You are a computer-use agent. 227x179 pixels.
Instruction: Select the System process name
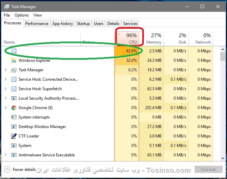click(x=25, y=146)
